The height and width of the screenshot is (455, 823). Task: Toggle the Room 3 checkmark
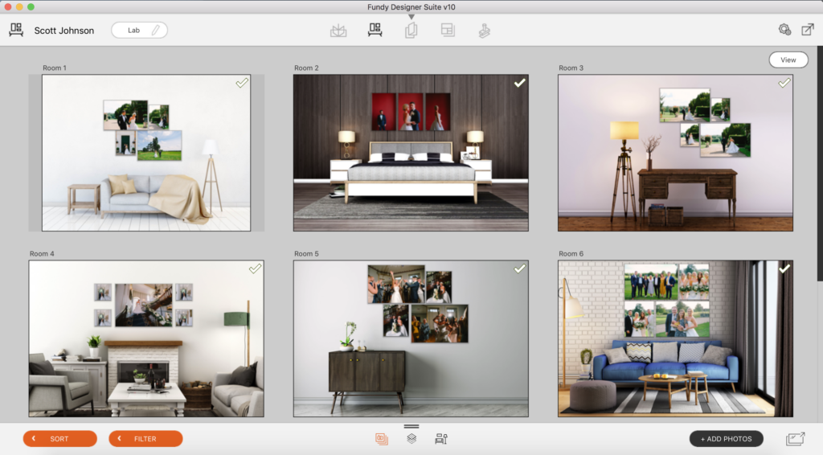784,83
